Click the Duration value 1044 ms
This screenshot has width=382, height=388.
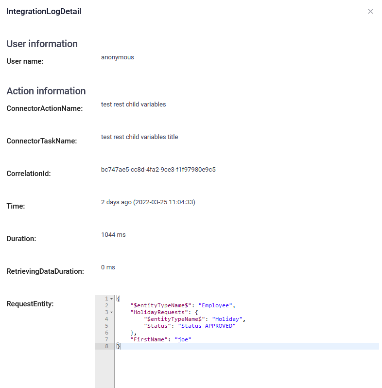click(113, 235)
